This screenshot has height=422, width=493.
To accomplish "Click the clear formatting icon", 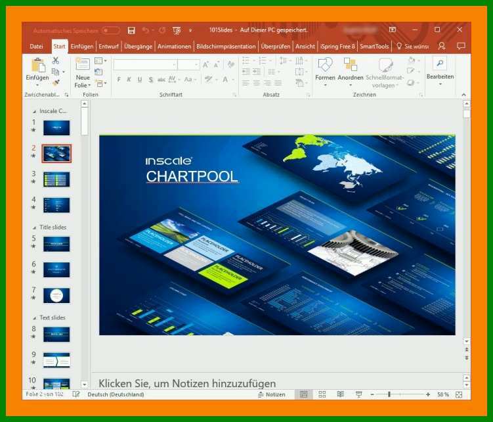I will [x=231, y=64].
